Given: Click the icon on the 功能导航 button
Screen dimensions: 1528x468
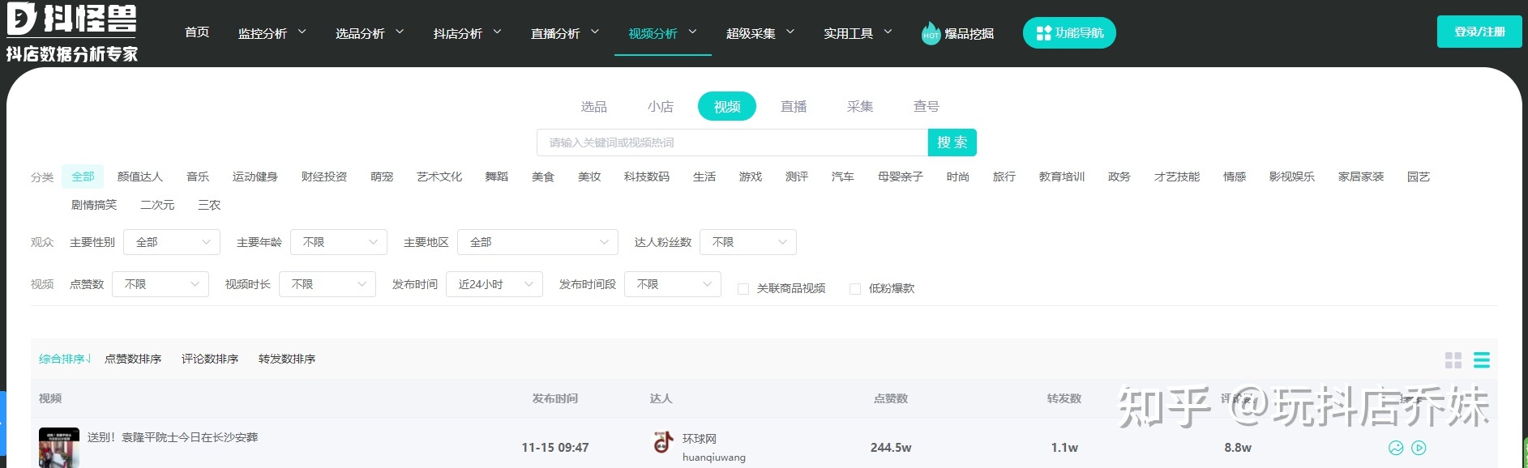Looking at the screenshot, I should (x=1043, y=33).
